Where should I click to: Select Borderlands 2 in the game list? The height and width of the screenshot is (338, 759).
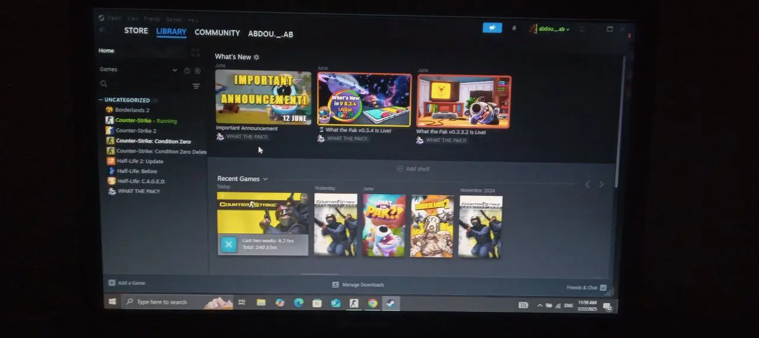[x=132, y=110]
